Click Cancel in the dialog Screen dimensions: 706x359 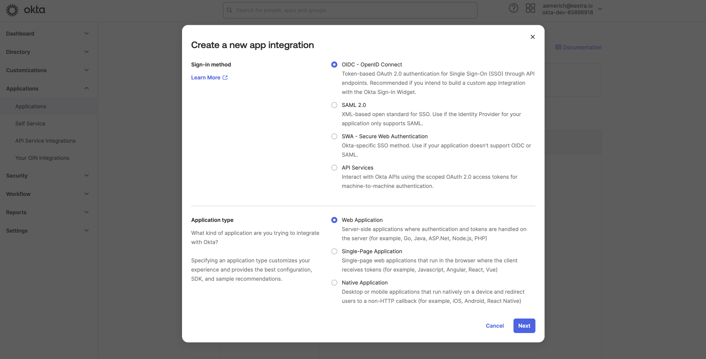coord(495,326)
